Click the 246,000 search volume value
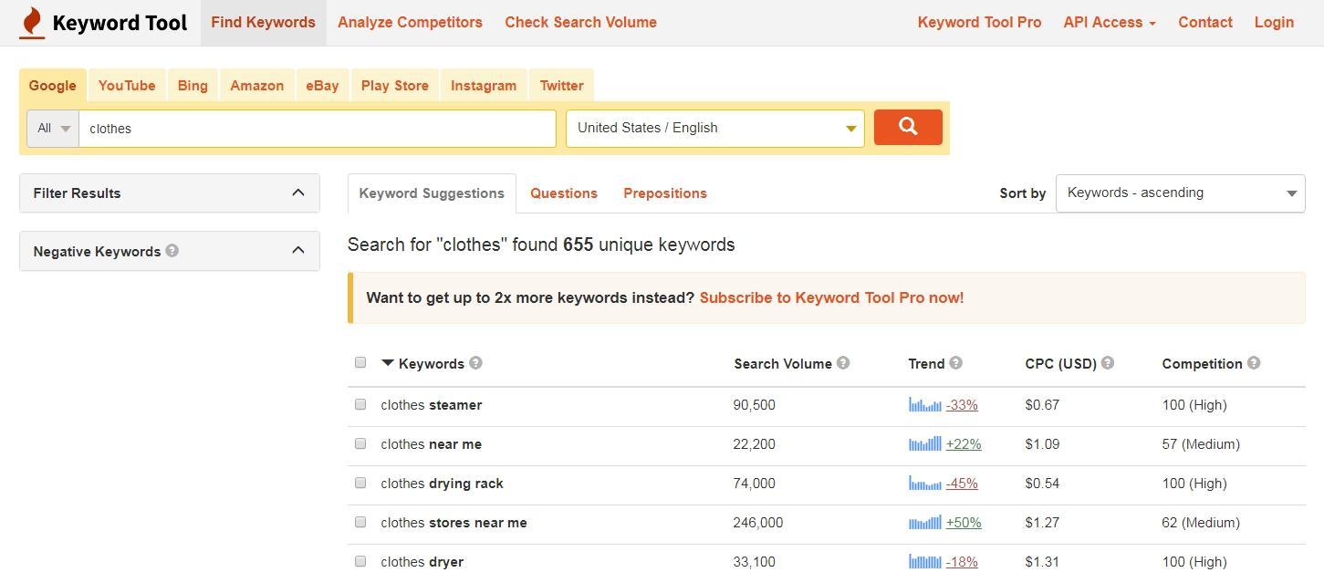Screen dimensions: 1324x583 (758, 523)
